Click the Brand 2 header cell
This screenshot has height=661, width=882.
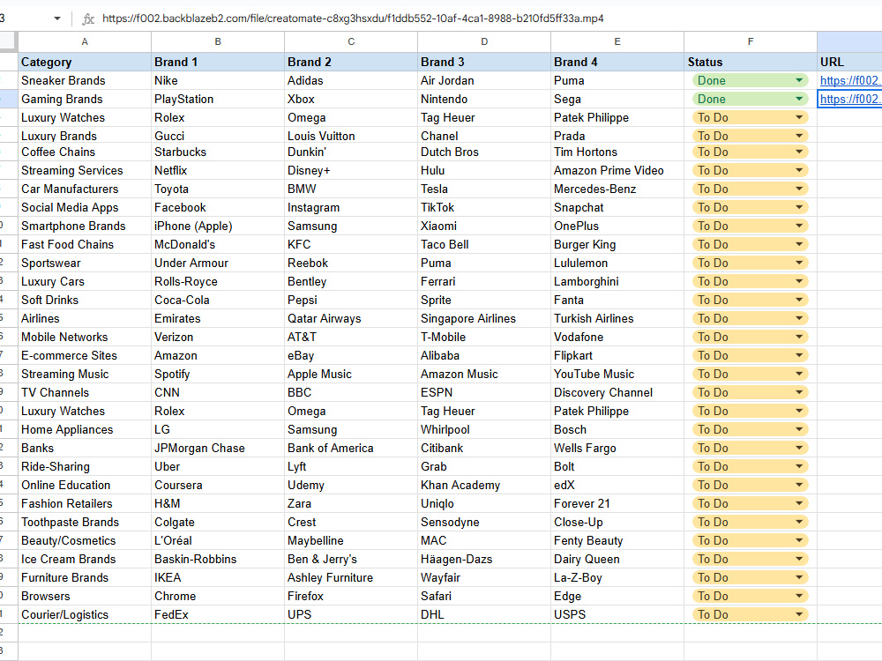coord(351,62)
